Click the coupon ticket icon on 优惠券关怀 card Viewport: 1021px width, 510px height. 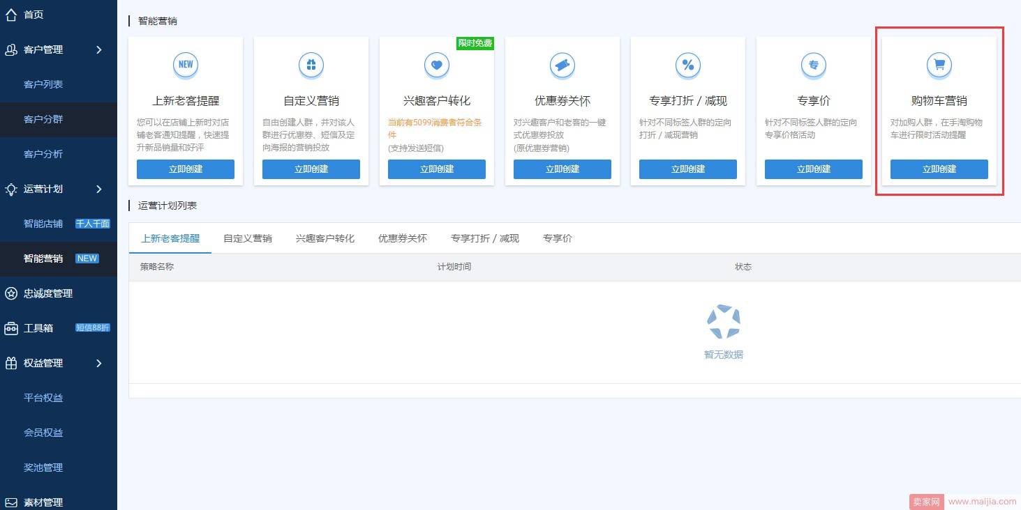click(562, 65)
